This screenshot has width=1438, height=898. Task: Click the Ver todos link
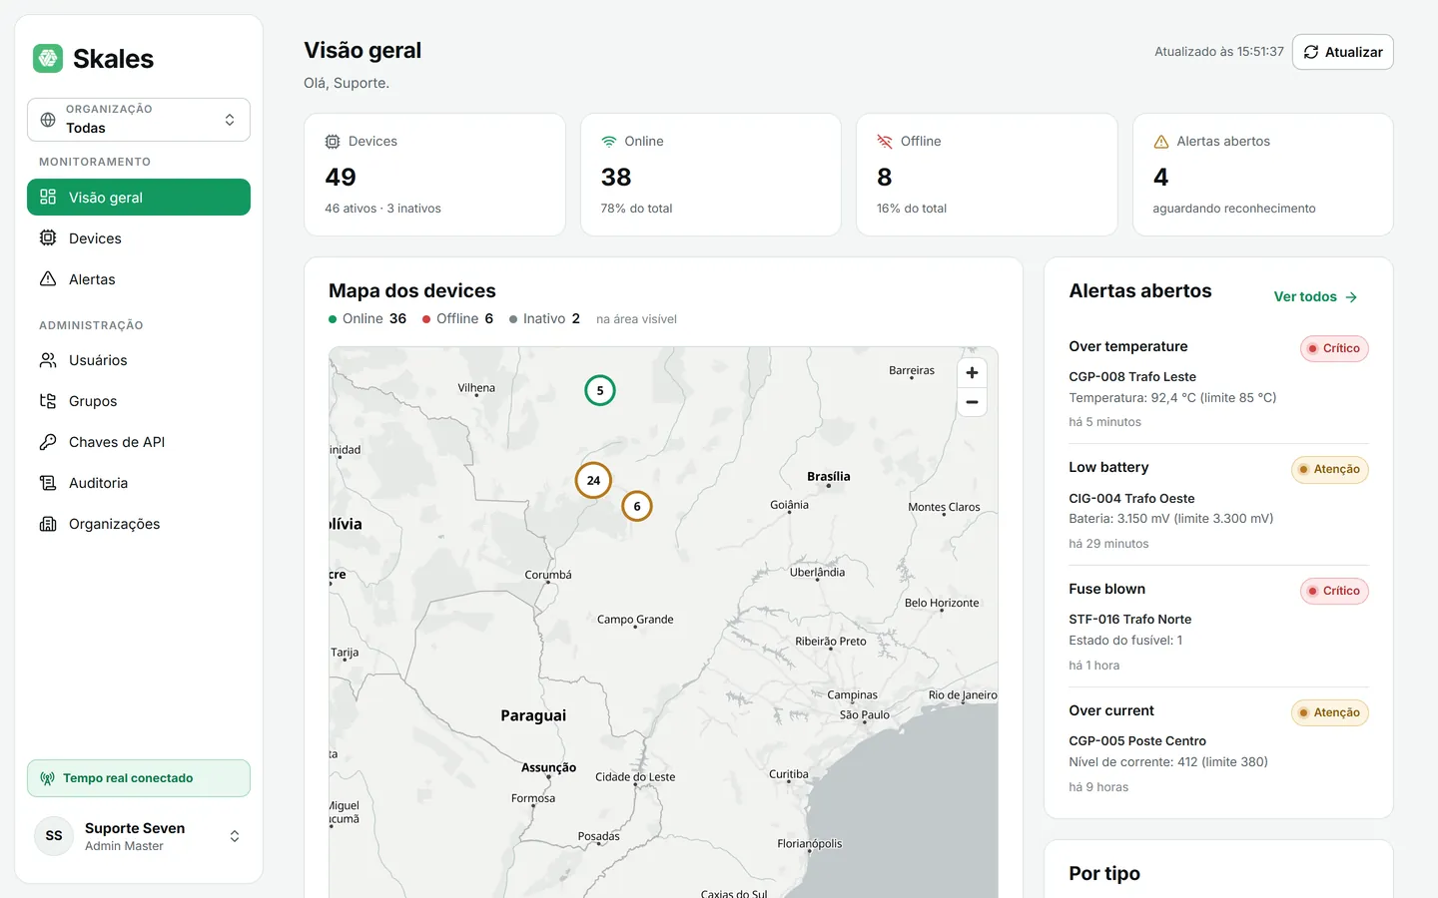point(1315,297)
